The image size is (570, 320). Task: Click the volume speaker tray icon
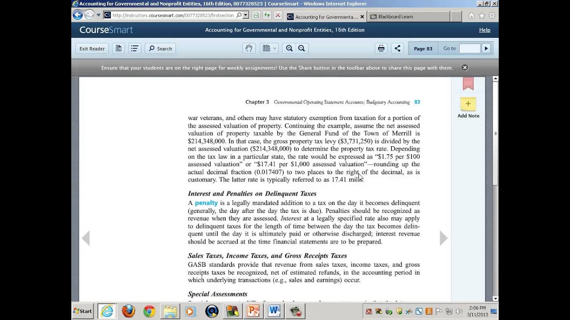click(x=459, y=311)
